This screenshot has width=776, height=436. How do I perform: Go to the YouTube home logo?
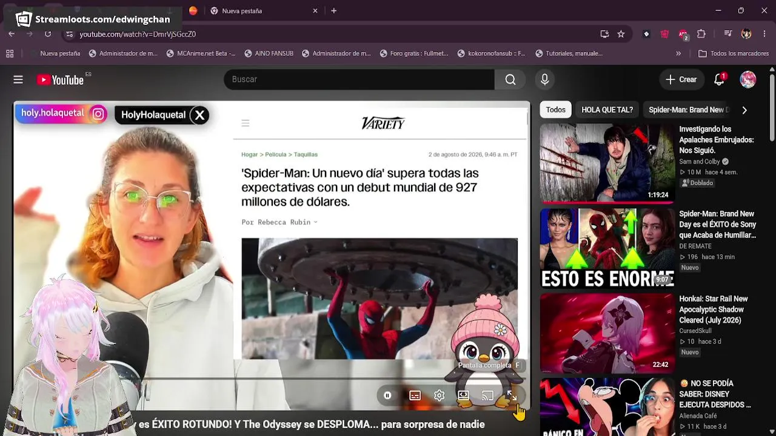(60, 79)
